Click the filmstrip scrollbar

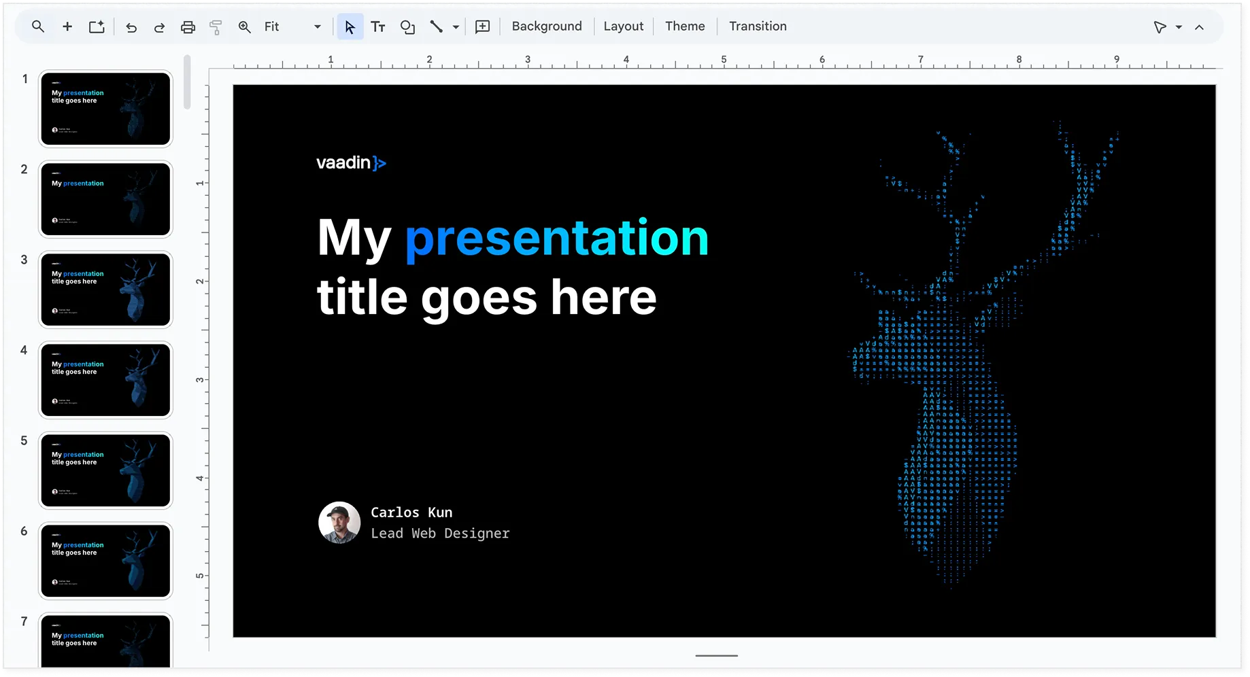click(x=187, y=82)
